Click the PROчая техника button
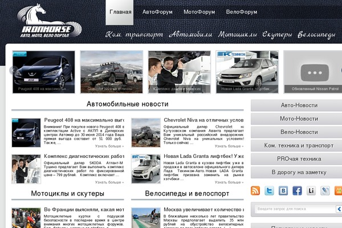The width and height of the screenshot is (342, 228). [296, 159]
